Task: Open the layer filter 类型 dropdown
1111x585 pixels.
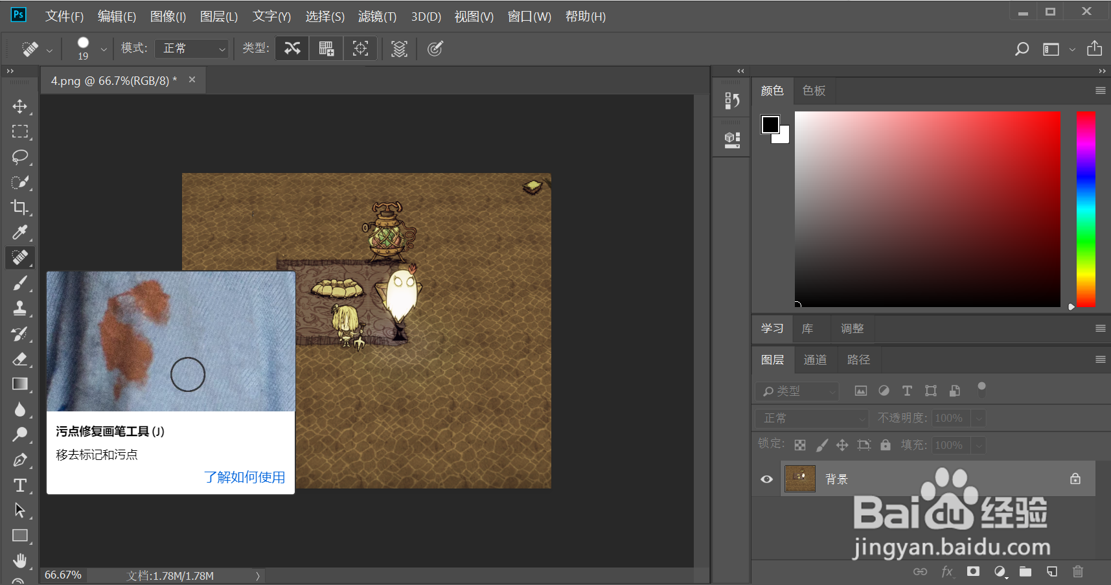Action: click(797, 391)
